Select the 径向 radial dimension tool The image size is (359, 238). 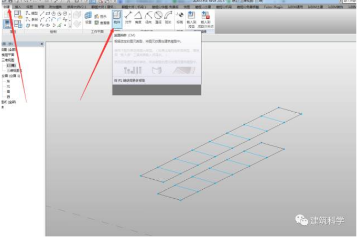click(148, 18)
